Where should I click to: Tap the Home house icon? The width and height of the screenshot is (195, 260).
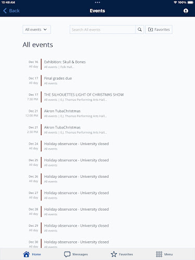tap(27, 254)
